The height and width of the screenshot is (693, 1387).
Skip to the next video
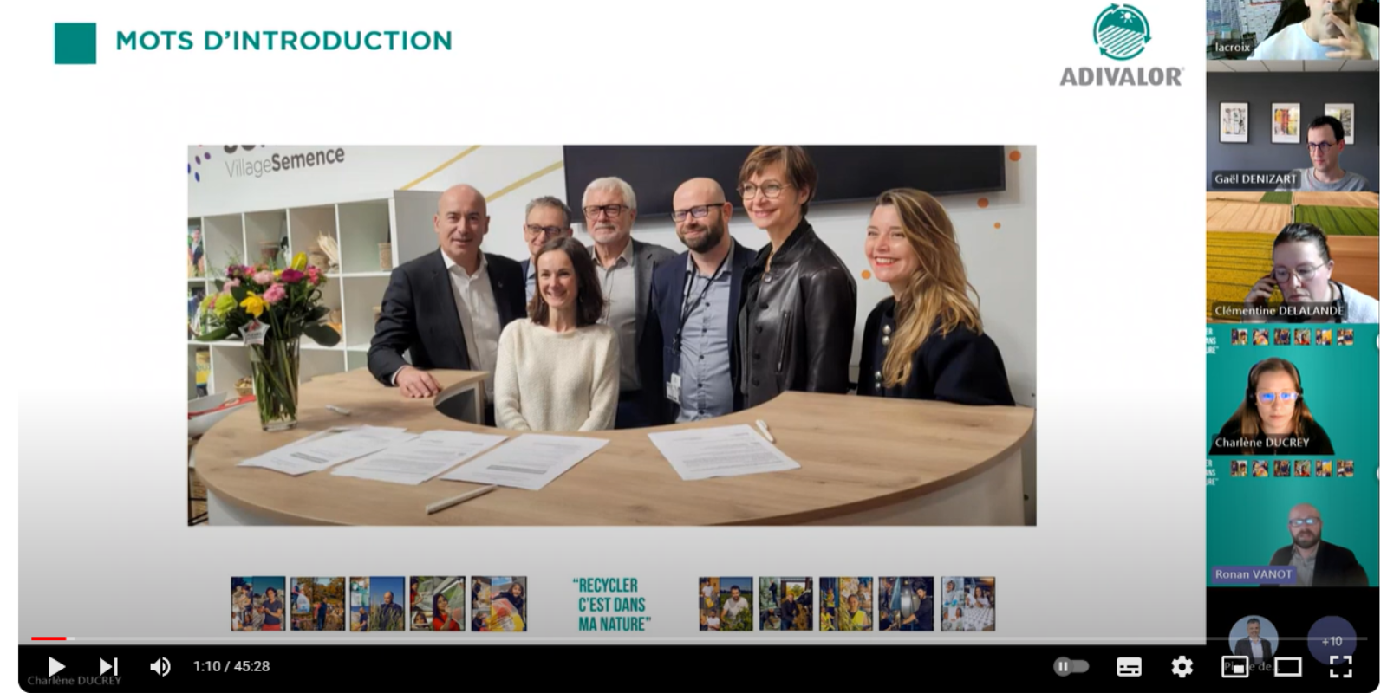(107, 666)
